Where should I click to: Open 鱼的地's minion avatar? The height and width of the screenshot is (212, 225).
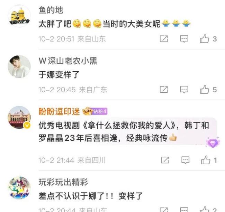click(x=19, y=16)
